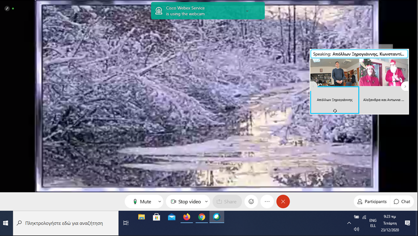Show next participants with right arrow
418x236 pixels.
pyautogui.click(x=405, y=86)
